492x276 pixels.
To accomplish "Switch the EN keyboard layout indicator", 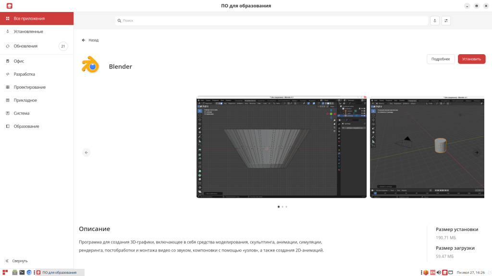I will tap(432, 272).
